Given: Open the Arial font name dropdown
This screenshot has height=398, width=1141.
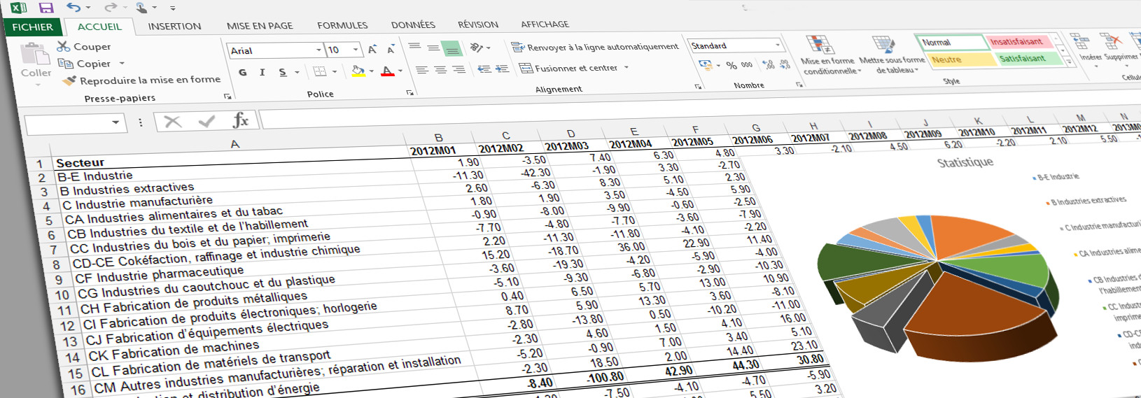Looking at the screenshot, I should [318, 50].
